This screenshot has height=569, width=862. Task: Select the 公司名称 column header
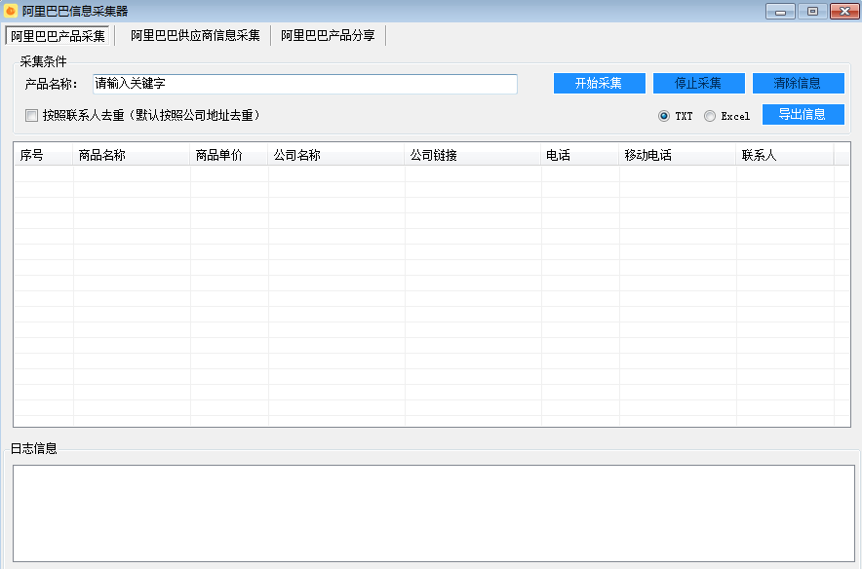click(336, 156)
